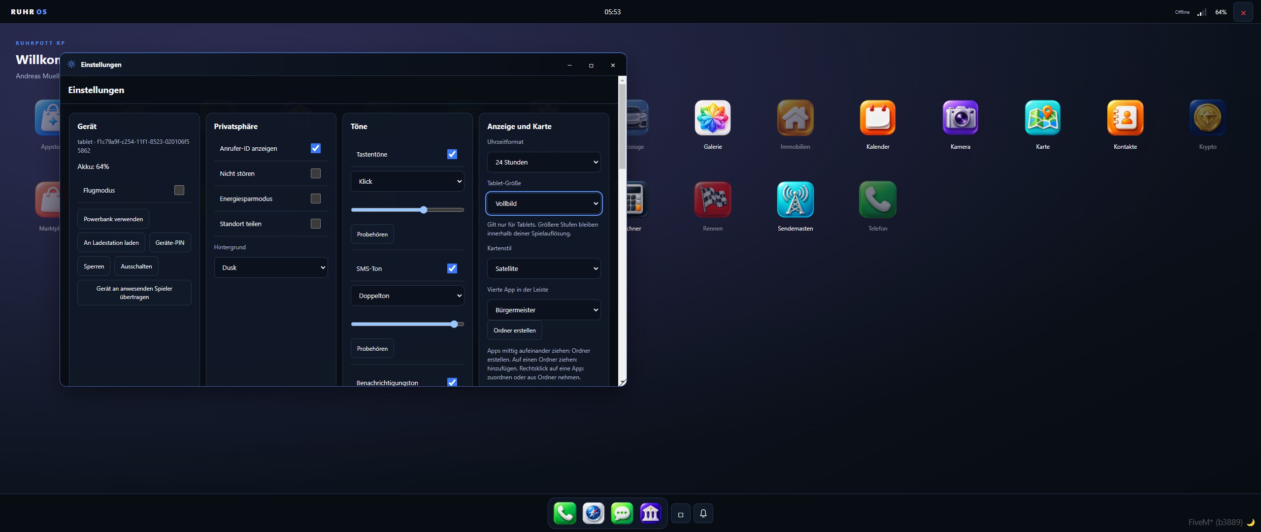Open the Tablet-Größe Vollbild dropdown
This screenshot has width=1261, height=532.
(x=544, y=203)
